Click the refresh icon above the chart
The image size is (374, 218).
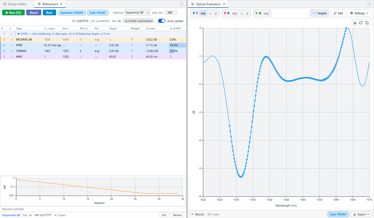pos(361,23)
